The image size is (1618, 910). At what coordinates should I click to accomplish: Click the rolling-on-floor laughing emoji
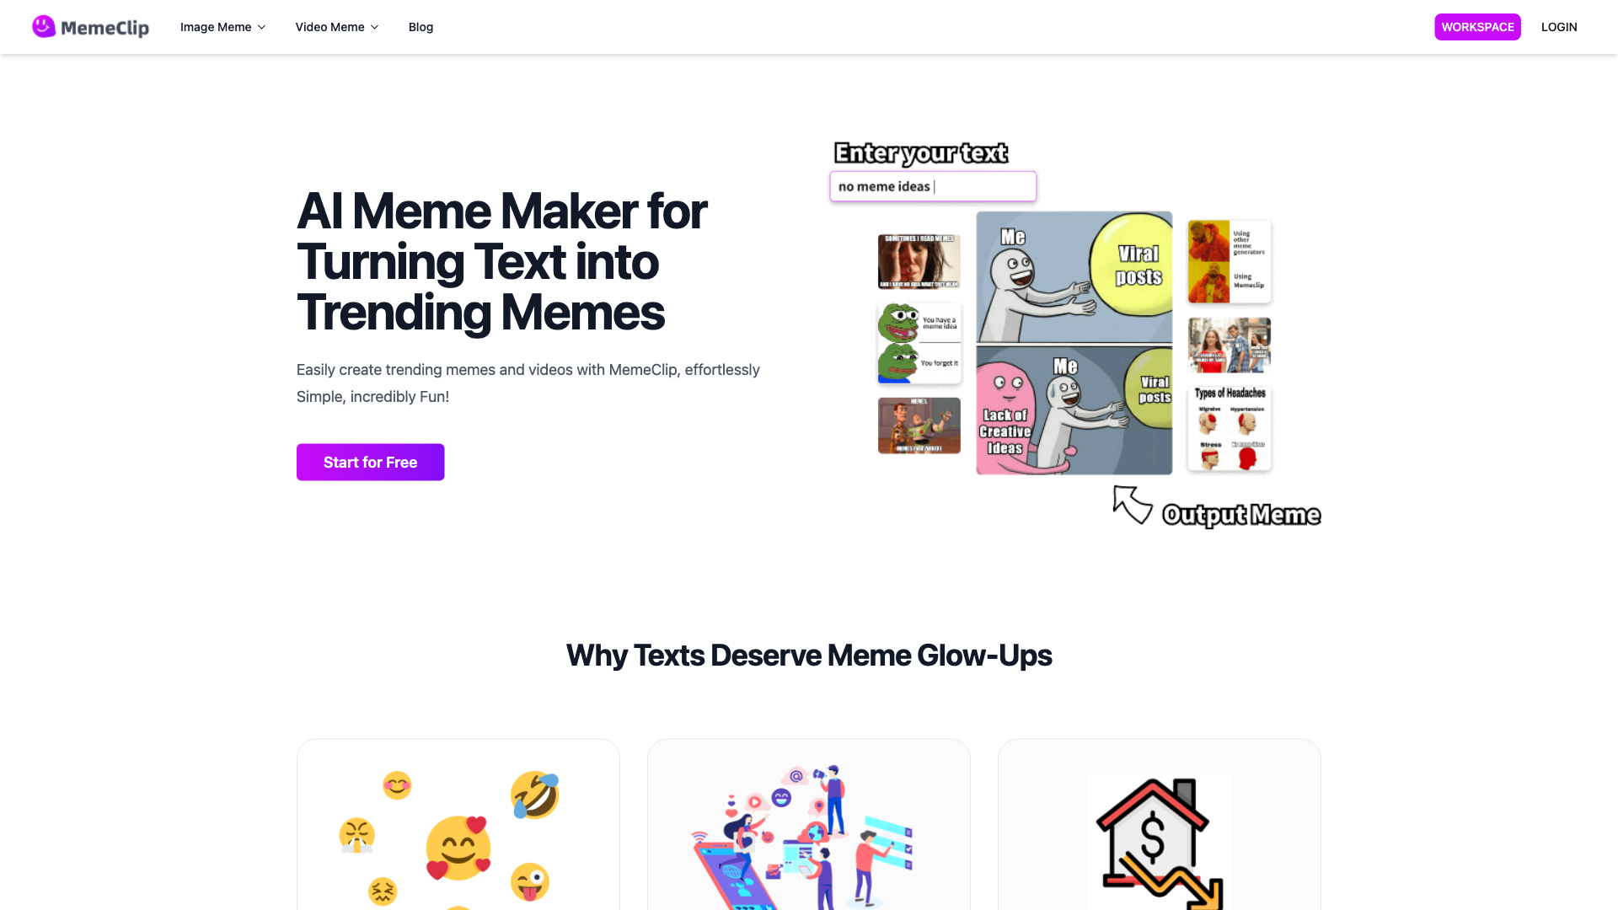coord(535,795)
